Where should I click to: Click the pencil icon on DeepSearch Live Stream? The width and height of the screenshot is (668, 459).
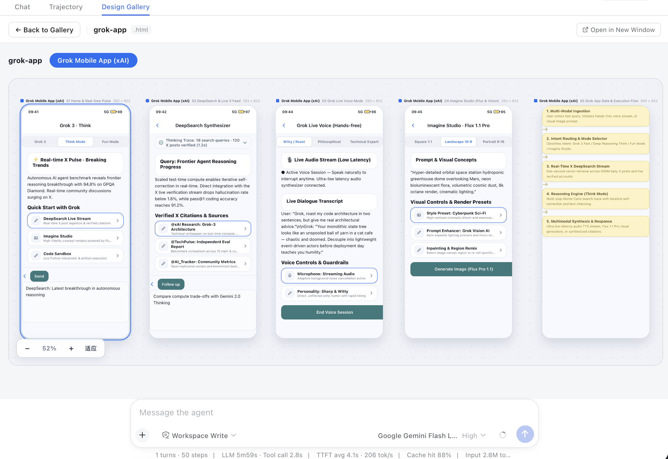point(36,221)
